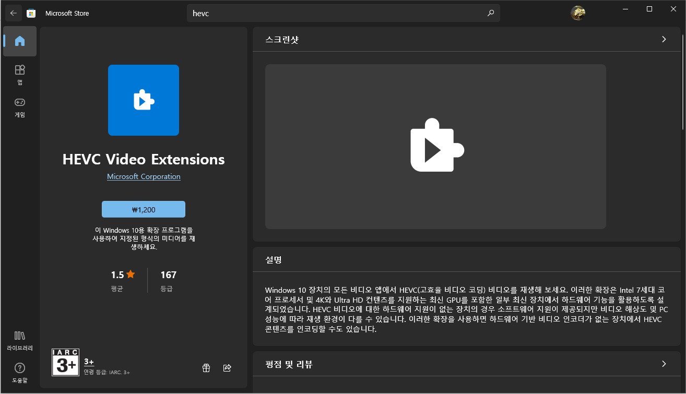This screenshot has width=686, height=394.
Task: Open the Home sidebar icon
Action: click(20, 41)
